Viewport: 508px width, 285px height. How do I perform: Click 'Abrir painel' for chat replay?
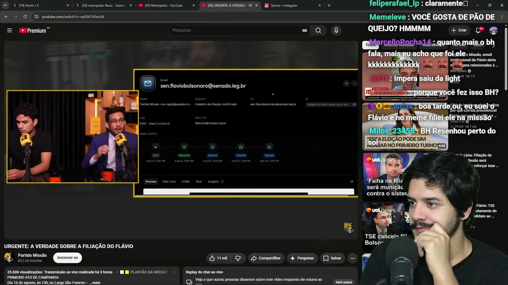tap(344, 282)
